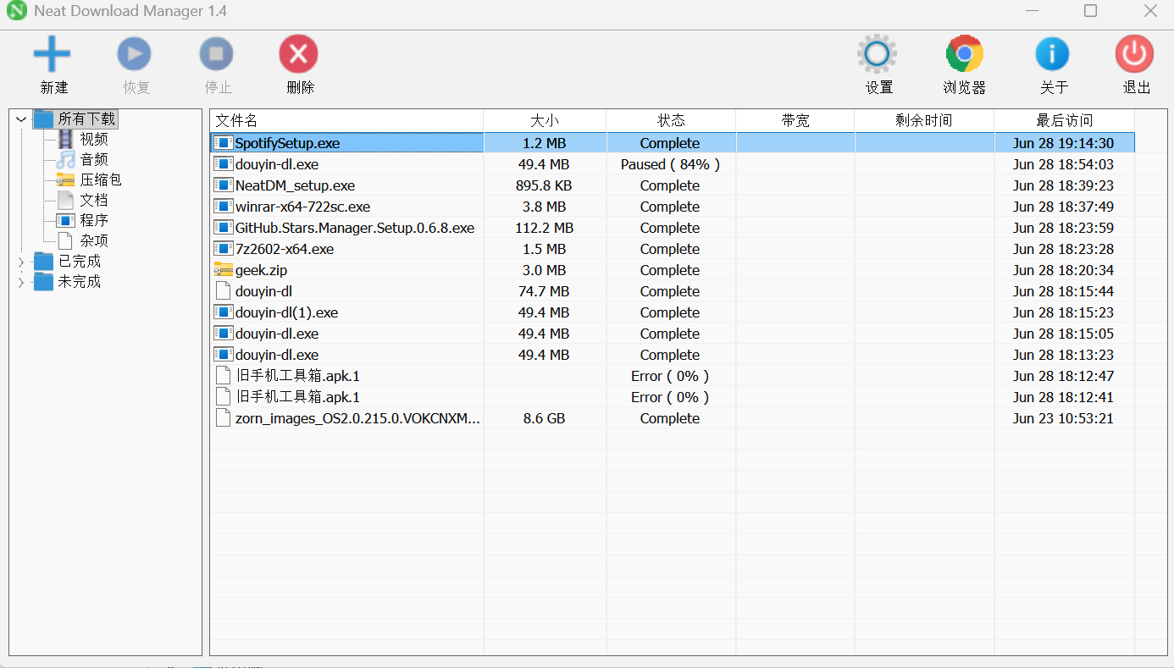Sort by 带宽 column header
This screenshot has height=668, width=1174.
coord(795,120)
